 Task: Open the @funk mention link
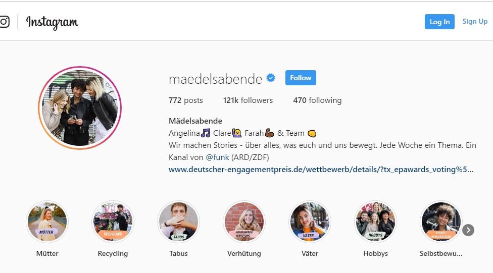point(217,157)
